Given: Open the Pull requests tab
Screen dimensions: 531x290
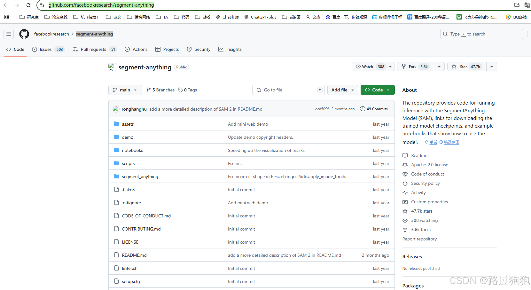Looking at the screenshot, I should (x=95, y=49).
